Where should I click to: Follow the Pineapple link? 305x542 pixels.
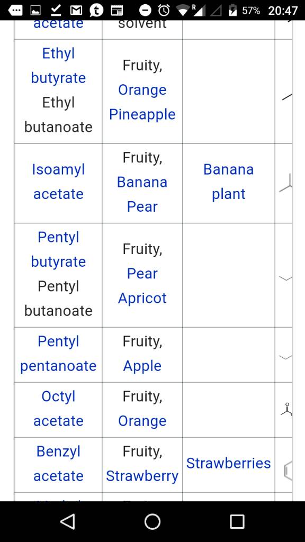(142, 114)
